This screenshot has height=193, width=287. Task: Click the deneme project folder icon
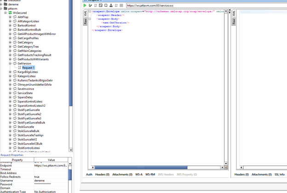tap(6, 4)
